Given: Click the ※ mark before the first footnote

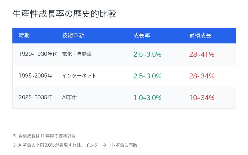Looking at the screenshot, I should pyautogui.click(x=14, y=136).
